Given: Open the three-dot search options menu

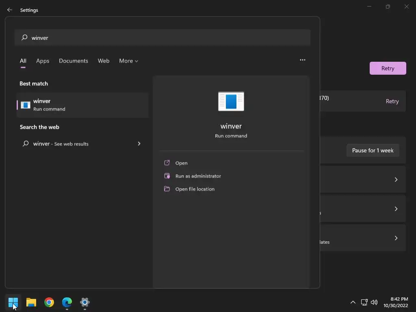Looking at the screenshot, I should [302, 60].
